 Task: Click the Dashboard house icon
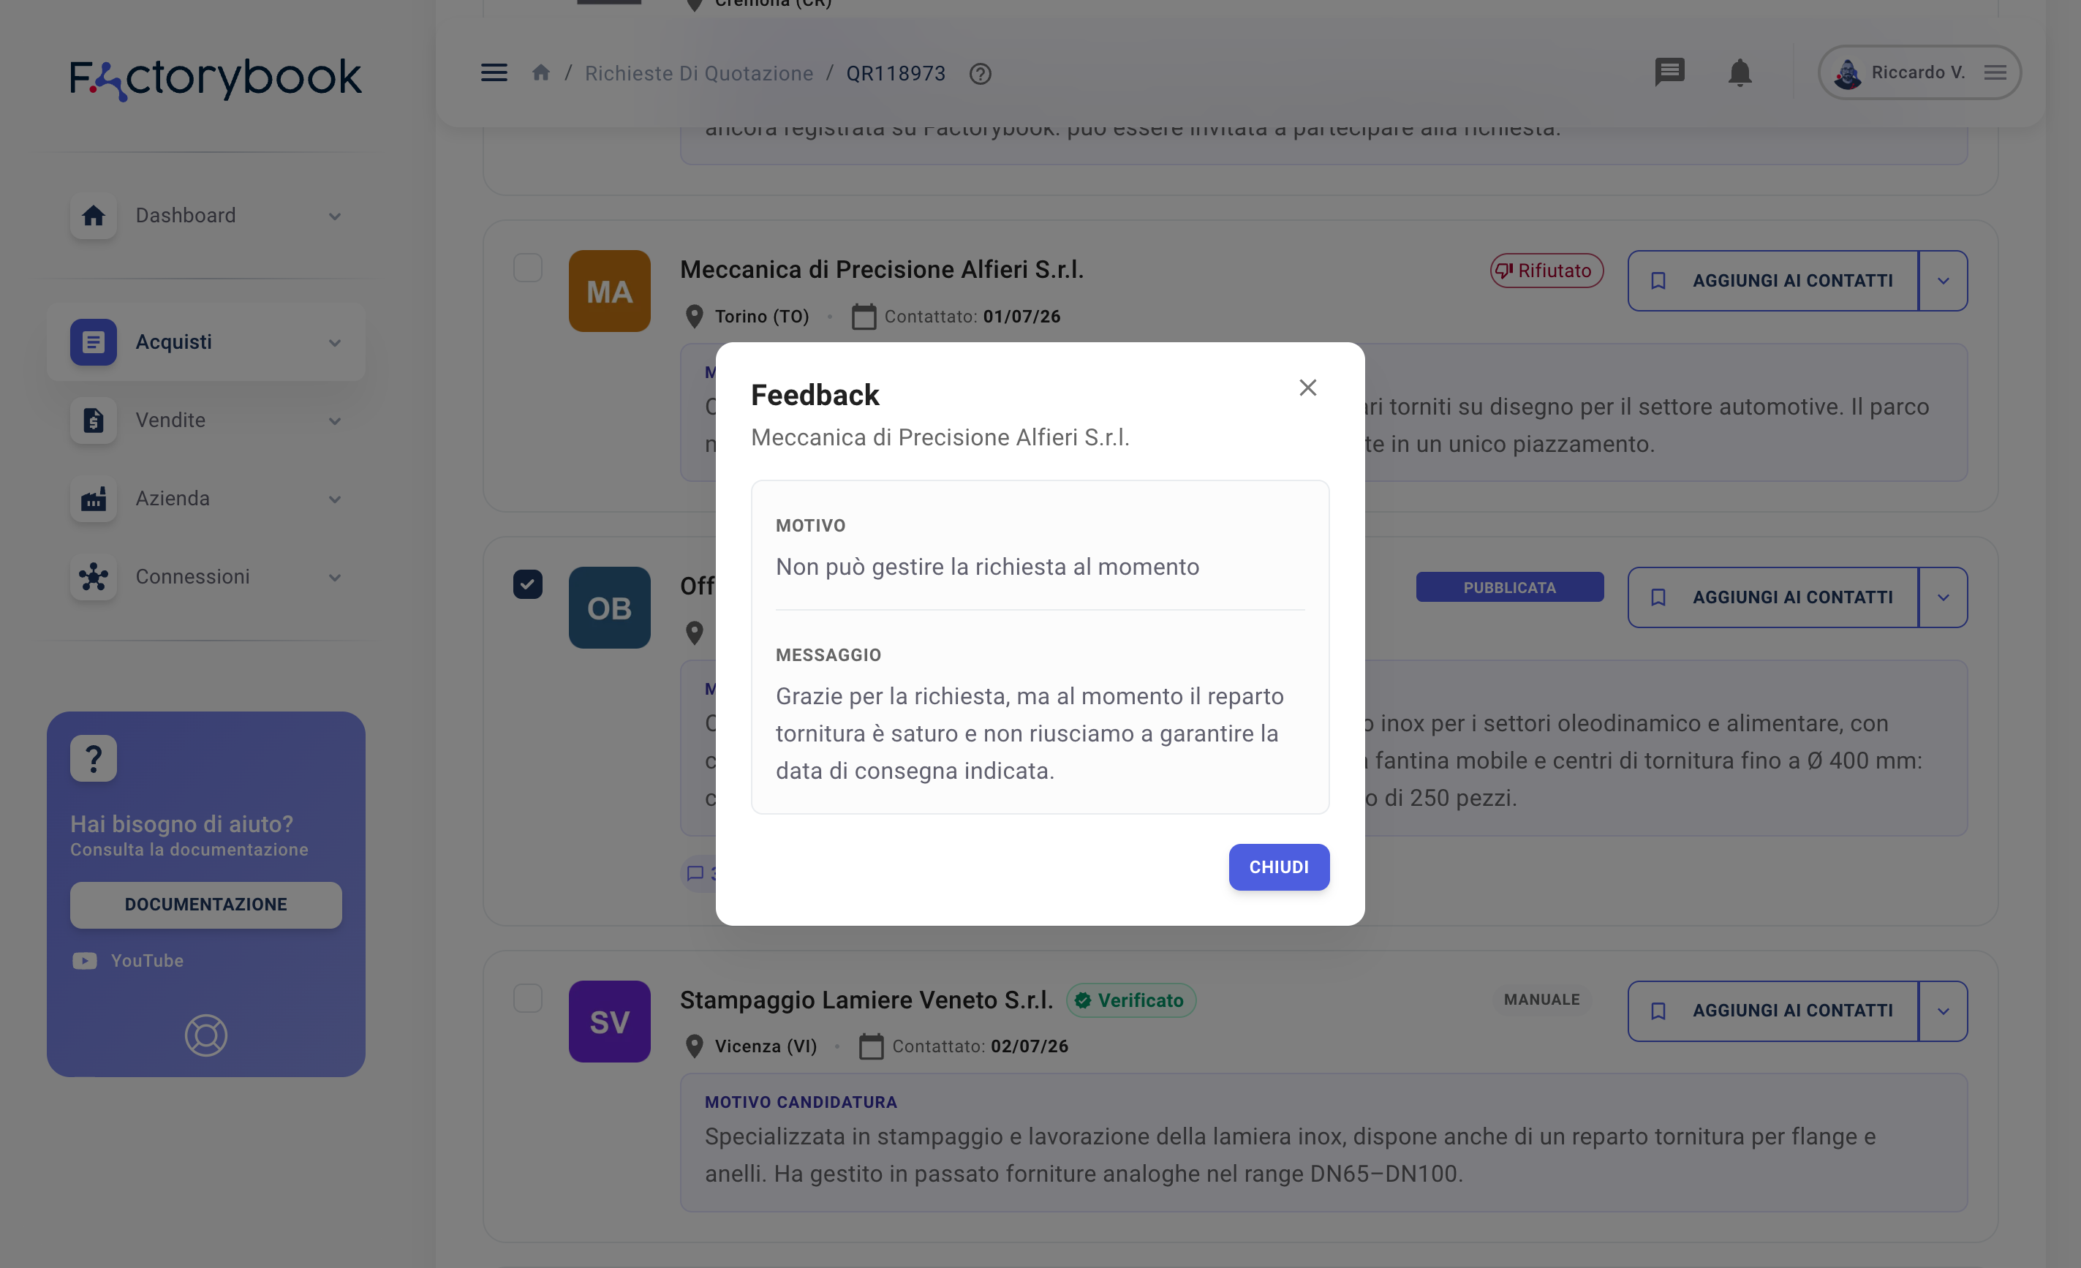pos(93,216)
